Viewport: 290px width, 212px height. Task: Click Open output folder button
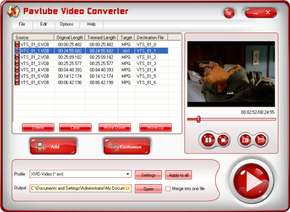(148, 189)
